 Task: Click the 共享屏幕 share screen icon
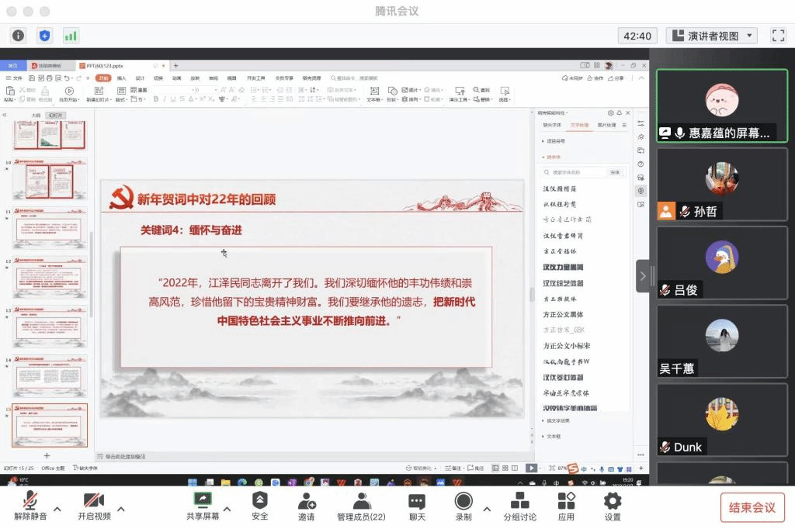[203, 500]
